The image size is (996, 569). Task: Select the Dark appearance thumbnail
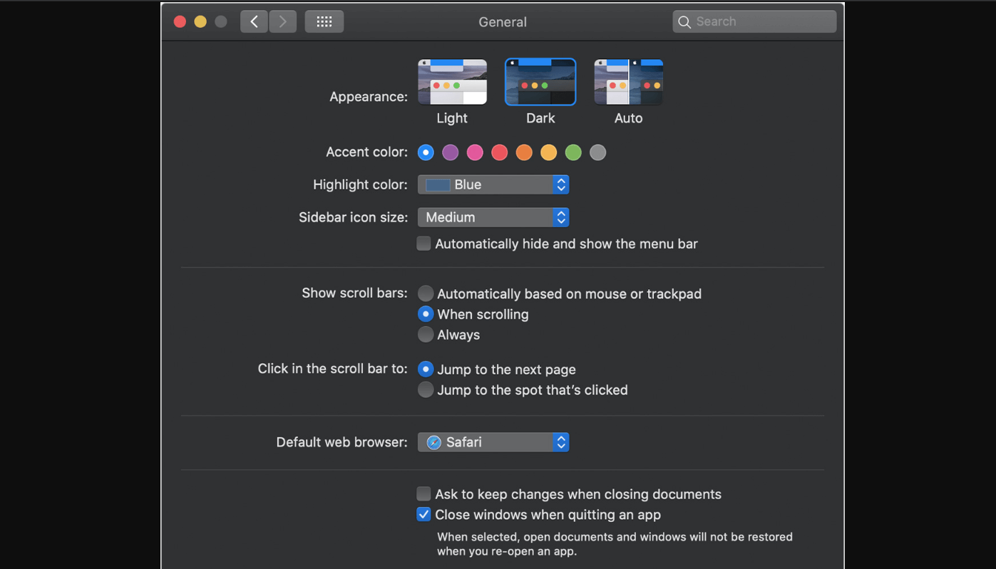click(x=540, y=81)
